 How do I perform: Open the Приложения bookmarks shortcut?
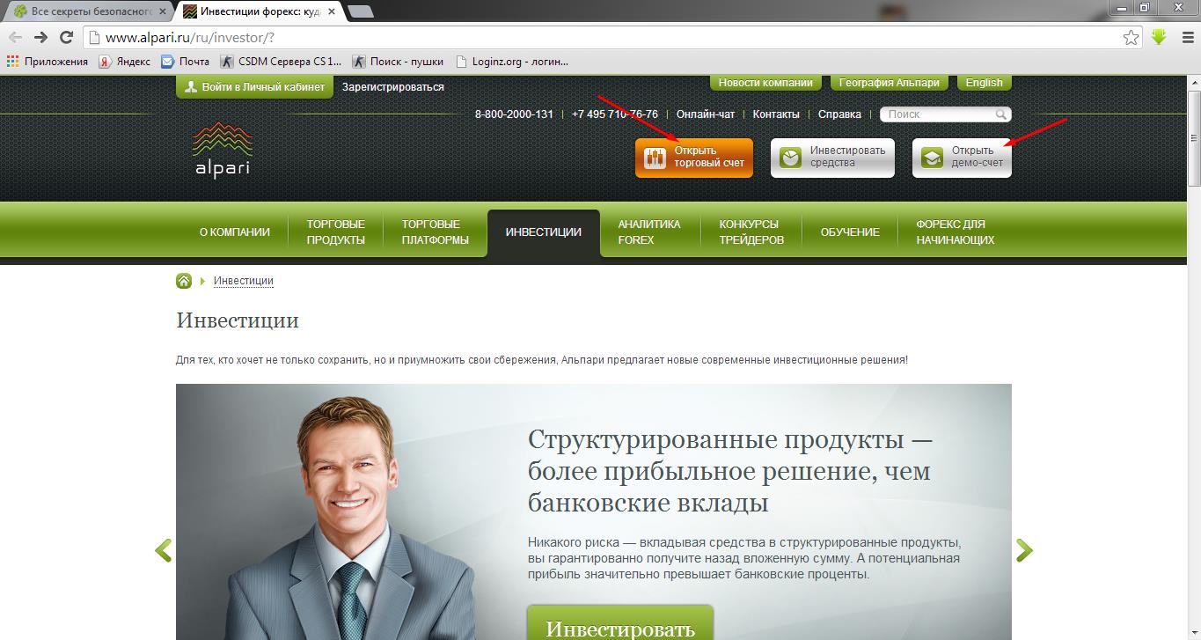tap(48, 62)
